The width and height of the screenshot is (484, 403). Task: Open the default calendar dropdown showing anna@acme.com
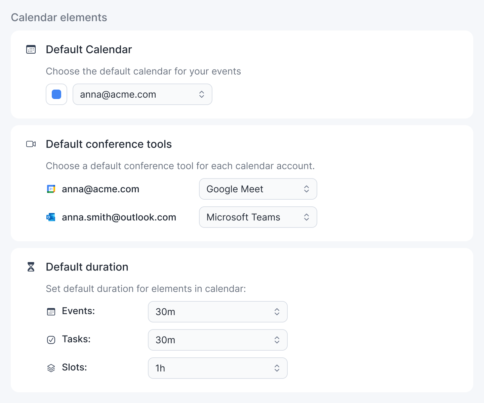[x=143, y=94]
